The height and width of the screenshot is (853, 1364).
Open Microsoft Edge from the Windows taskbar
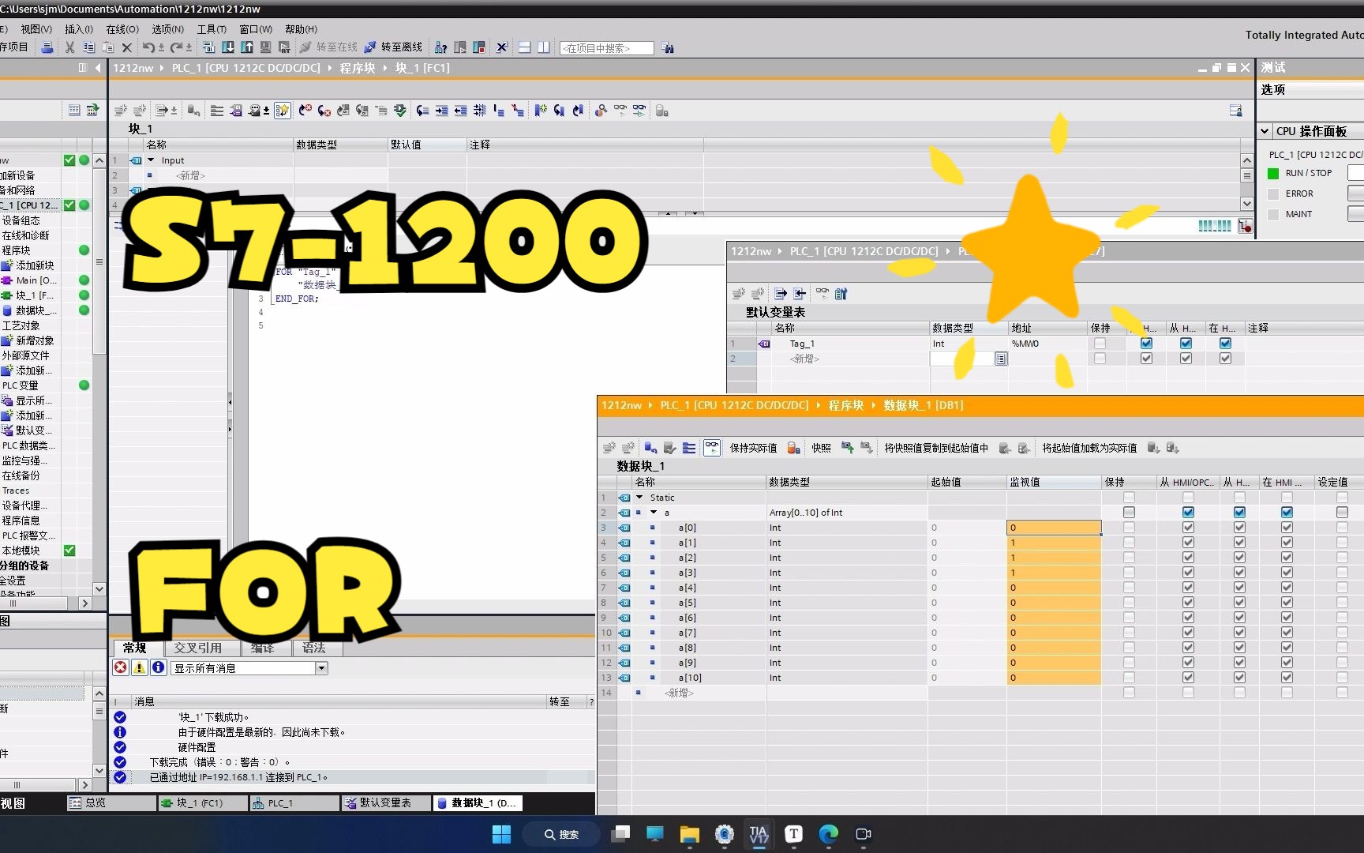pos(828,834)
